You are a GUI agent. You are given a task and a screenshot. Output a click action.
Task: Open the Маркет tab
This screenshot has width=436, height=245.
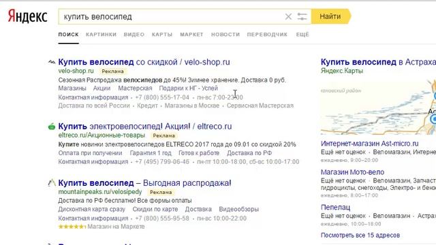191,35
